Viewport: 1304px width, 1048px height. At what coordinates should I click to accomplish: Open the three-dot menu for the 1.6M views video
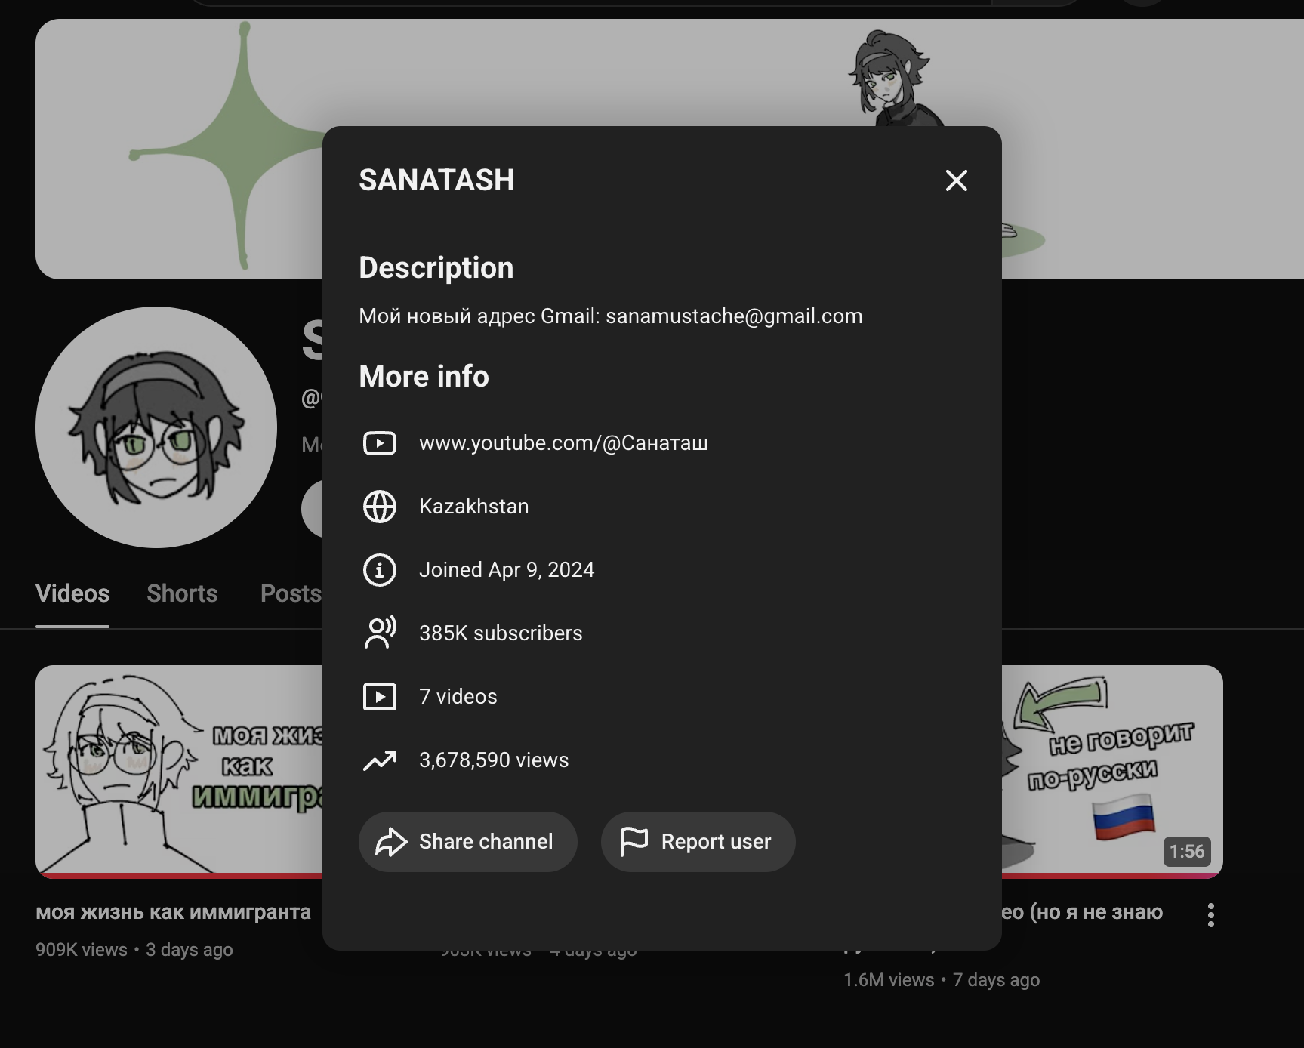point(1210,915)
